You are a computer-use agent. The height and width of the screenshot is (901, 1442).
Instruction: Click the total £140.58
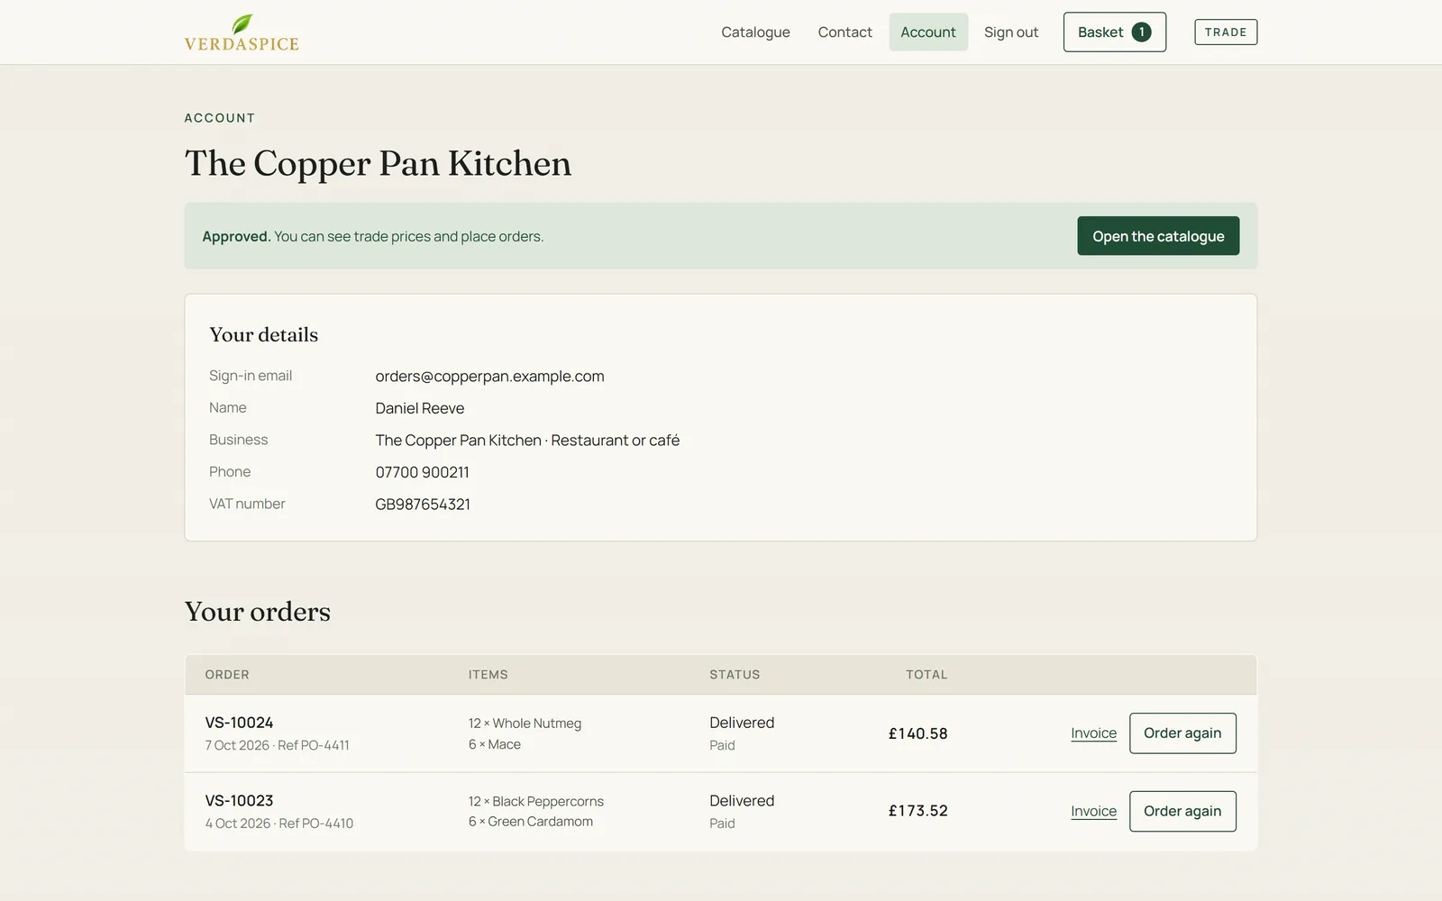[x=917, y=733]
